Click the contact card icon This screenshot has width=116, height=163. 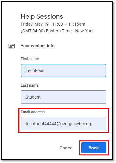(x=12, y=46)
